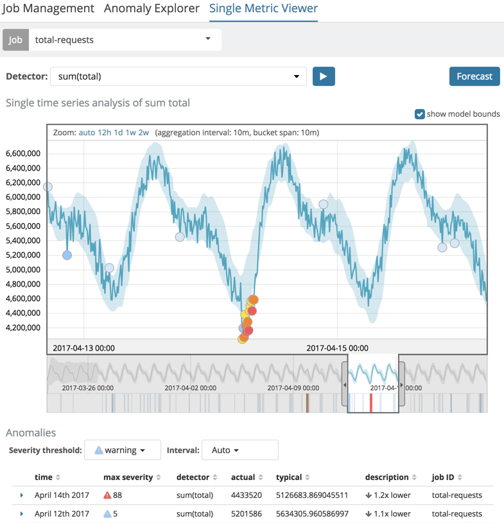This screenshot has width=504, height=523.
Task: Switch to the Job Management tab
Action: 49,9
